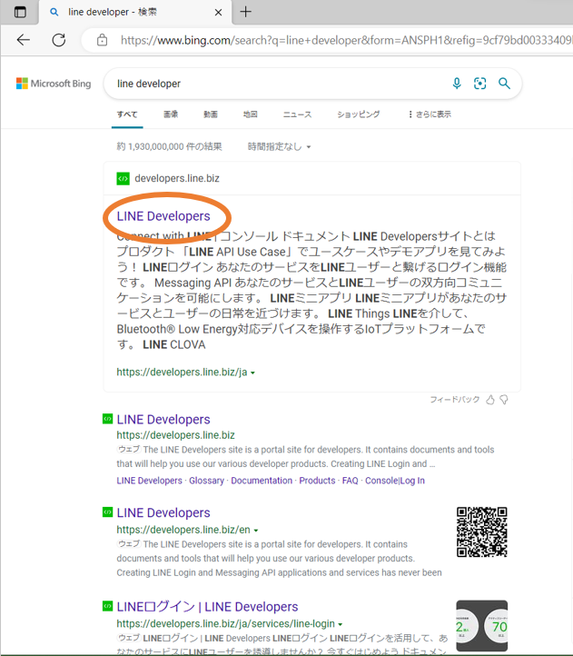Click the フィードバック label
573x656 pixels.
tap(455, 400)
